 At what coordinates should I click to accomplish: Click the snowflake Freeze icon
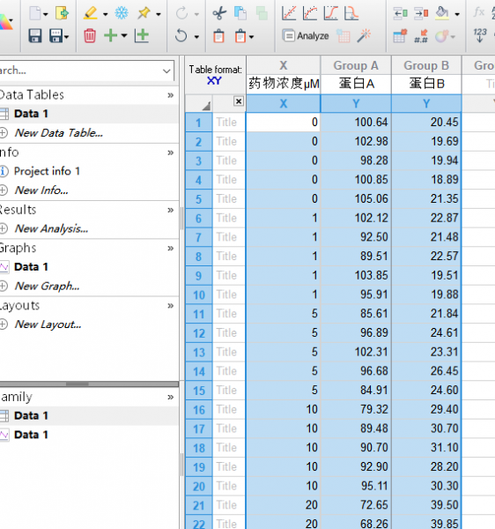tap(122, 13)
